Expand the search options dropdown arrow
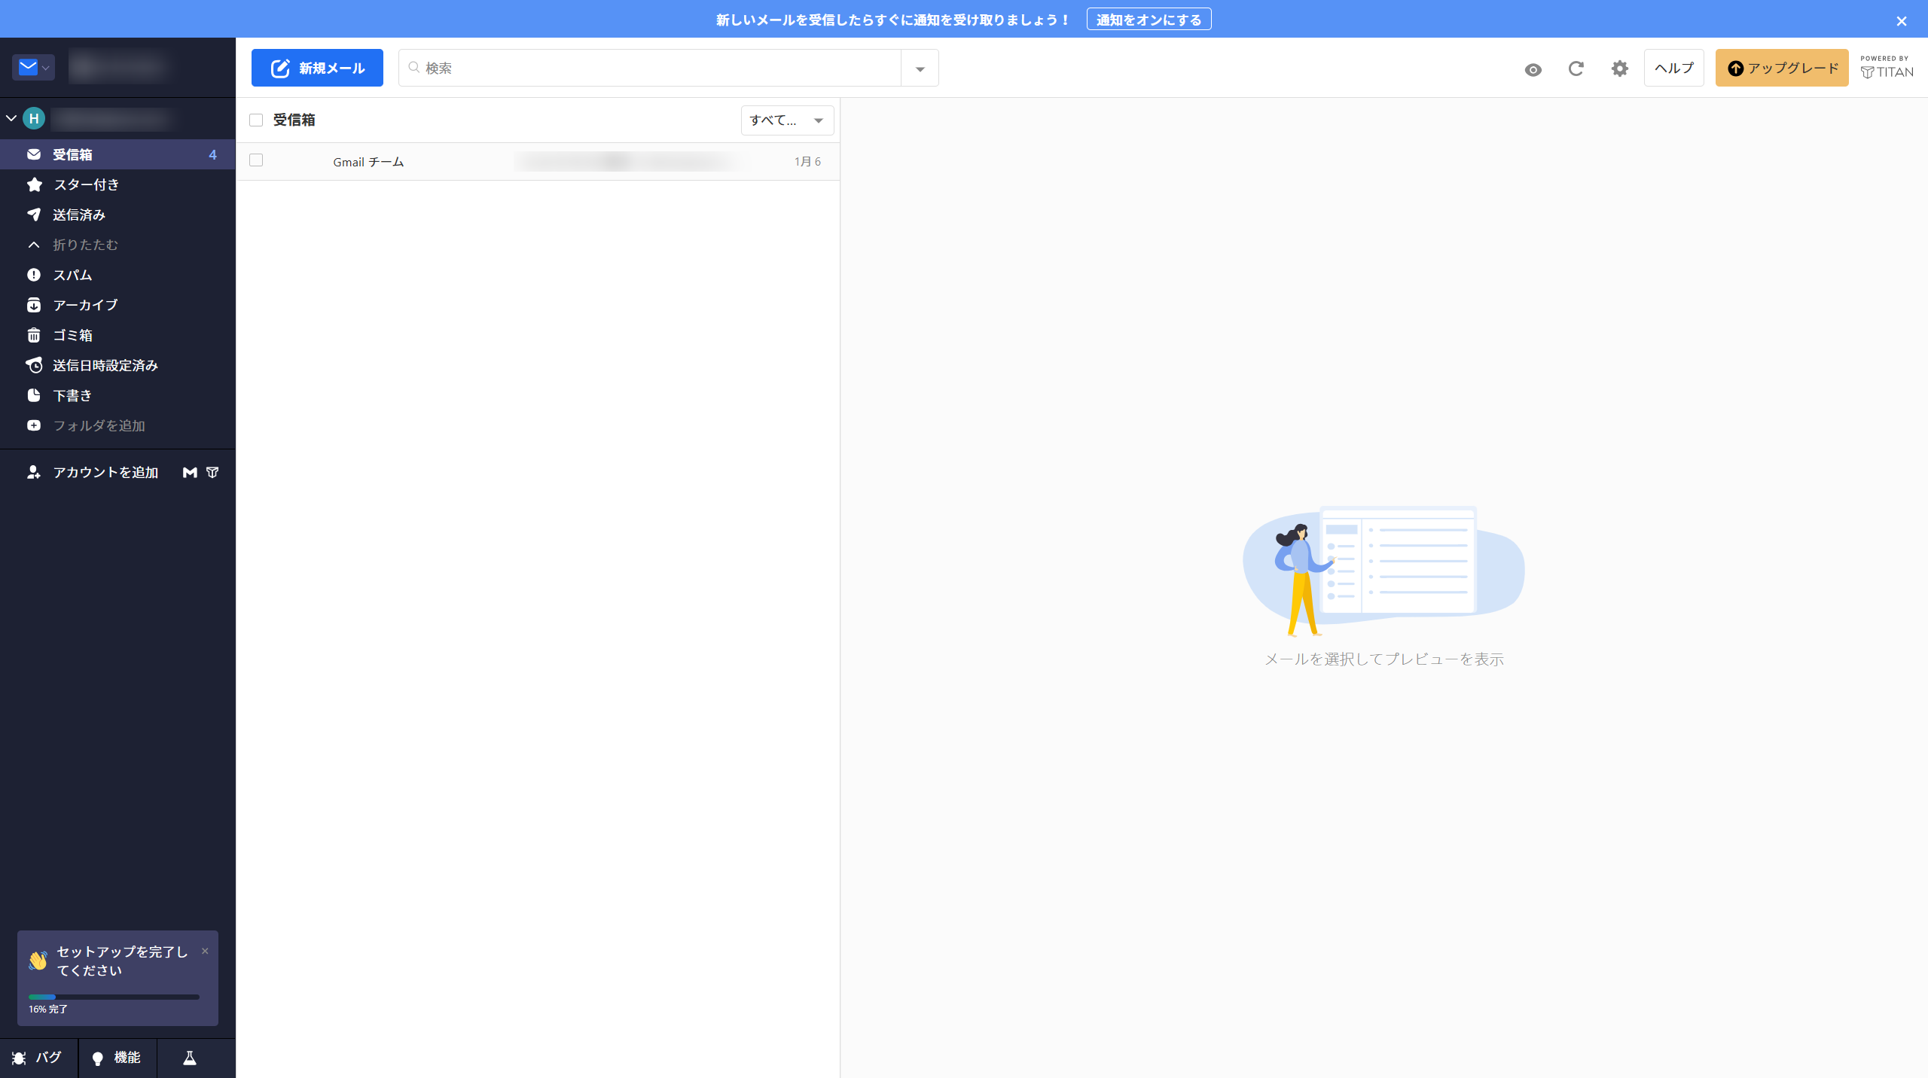1928x1078 pixels. 920,69
